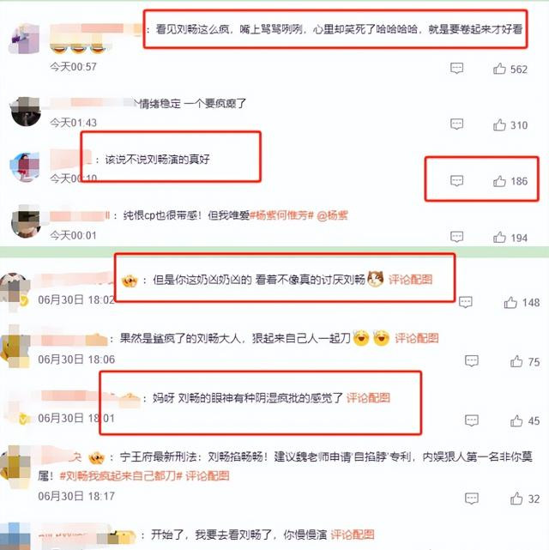The width and height of the screenshot is (549, 550).
Task: Like the comment with 562 likes
Action: pos(499,69)
